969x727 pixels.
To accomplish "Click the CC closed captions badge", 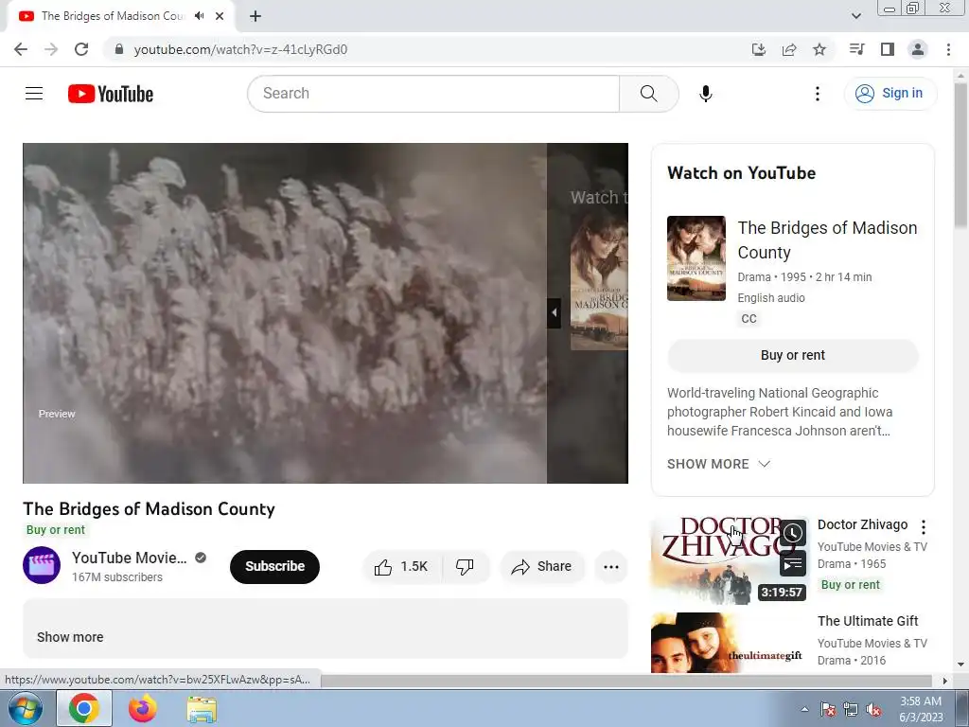I will pos(749,318).
